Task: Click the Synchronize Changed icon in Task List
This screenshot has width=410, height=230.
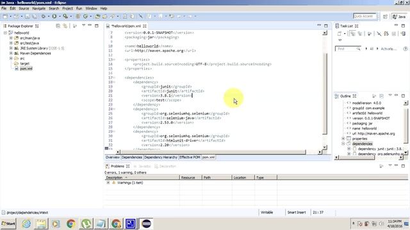Action: (x=386, y=34)
